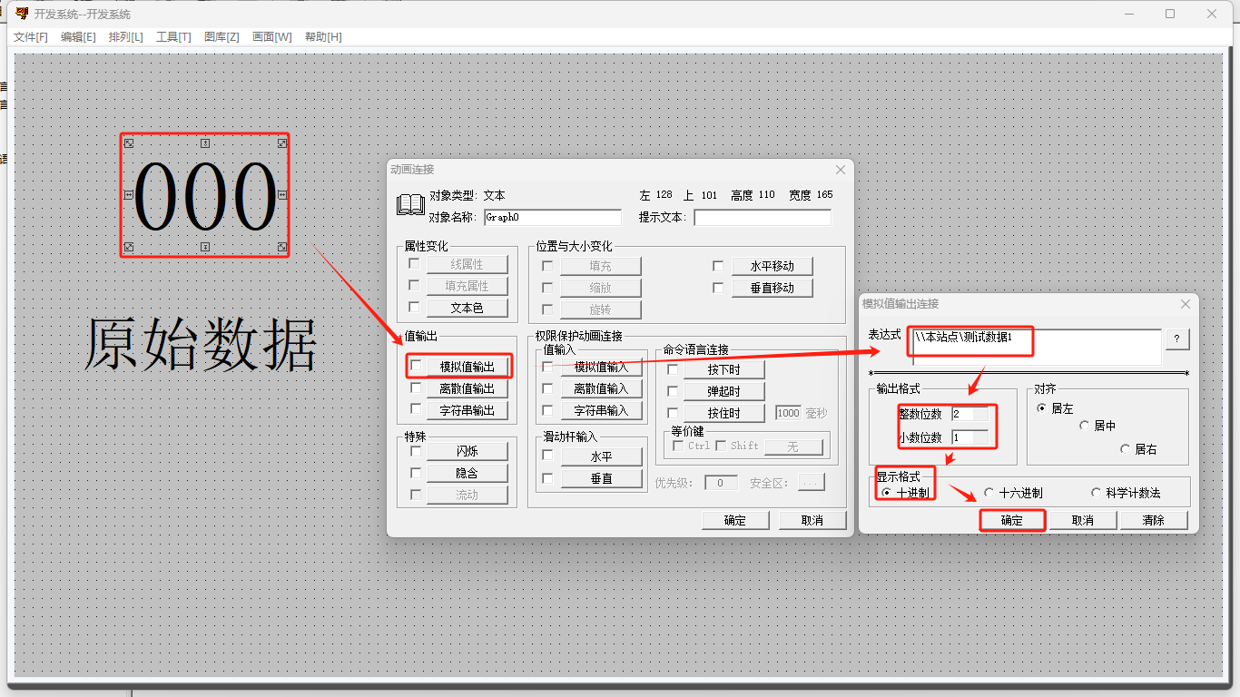This screenshot has height=697, width=1240.
Task: Choose 居中 alignment radio button
Action: click(1084, 426)
